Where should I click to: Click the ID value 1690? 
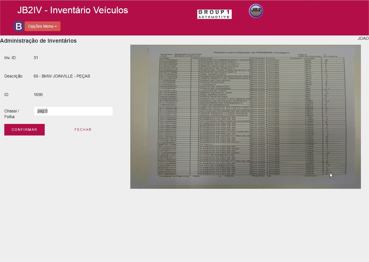(38, 95)
